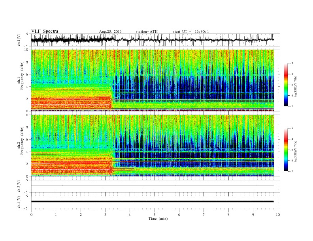Click the ch.1(V) waveform axis label
The width and height of the screenshot is (313, 241).
[x=19, y=40]
